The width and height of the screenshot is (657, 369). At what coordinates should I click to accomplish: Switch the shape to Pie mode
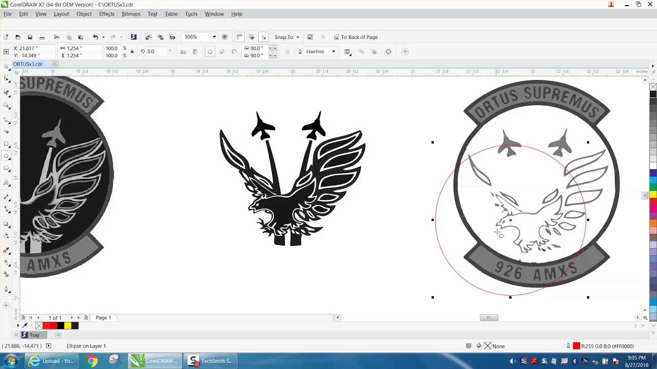222,51
